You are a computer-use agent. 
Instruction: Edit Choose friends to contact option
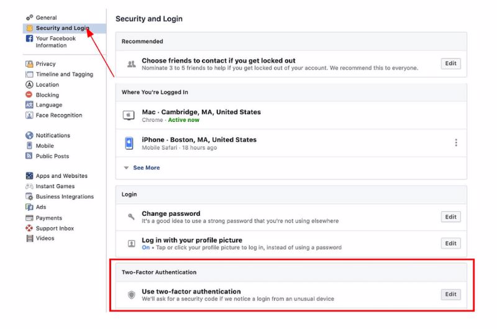tap(451, 63)
